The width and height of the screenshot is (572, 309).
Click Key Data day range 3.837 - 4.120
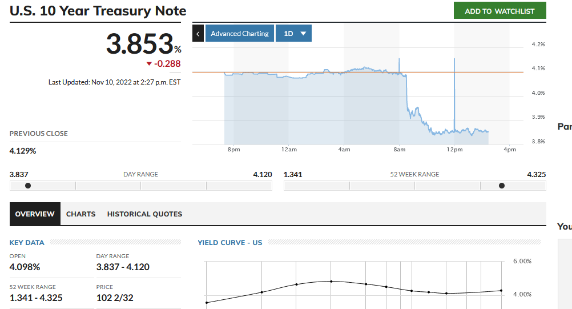[123, 267]
